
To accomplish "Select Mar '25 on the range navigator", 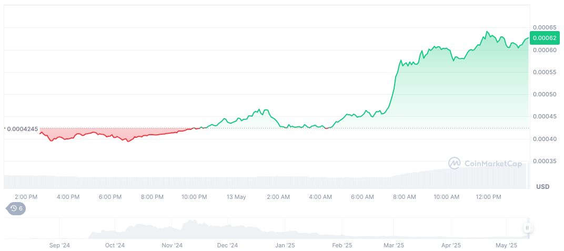I will [394, 245].
